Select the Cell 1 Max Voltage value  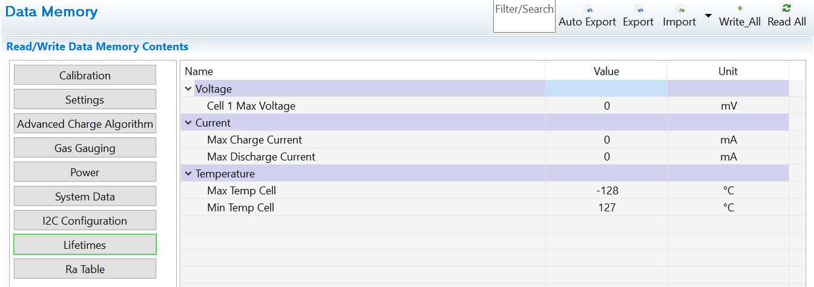point(606,106)
